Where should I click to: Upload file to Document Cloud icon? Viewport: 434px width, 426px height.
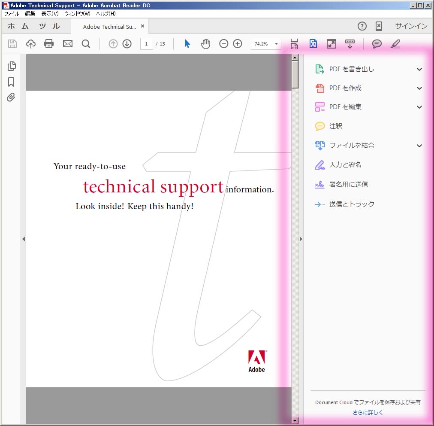[x=31, y=44]
